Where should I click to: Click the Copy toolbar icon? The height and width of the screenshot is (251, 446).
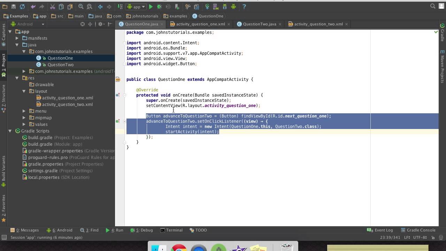[61, 7]
